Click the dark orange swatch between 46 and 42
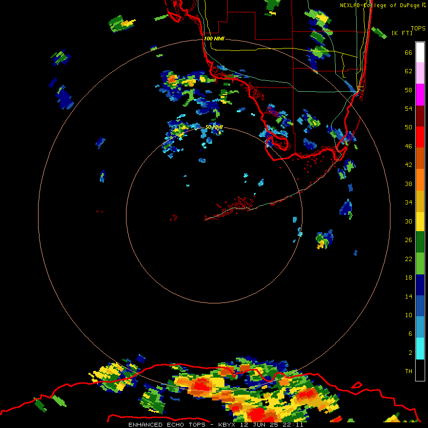 (x=420, y=158)
